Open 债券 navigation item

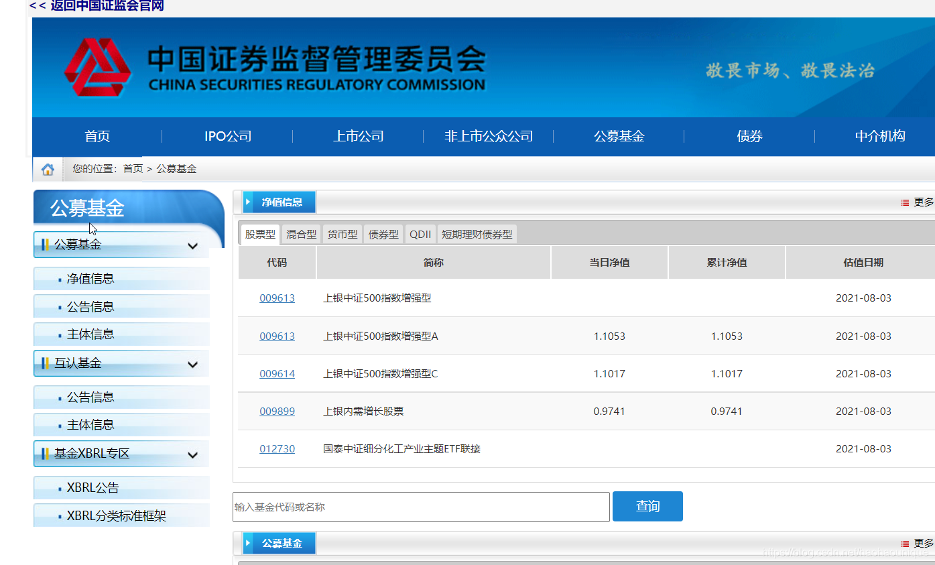tap(749, 137)
